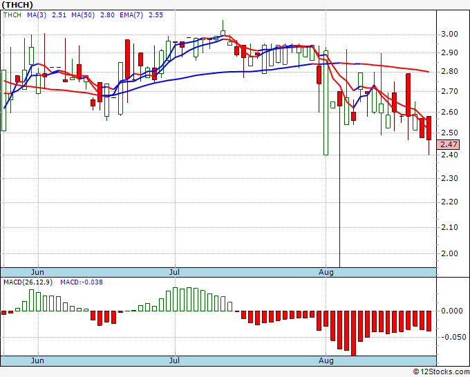The height and width of the screenshot is (377, 470).
Task: Click Jun on the MACD axis
Action: point(37,360)
